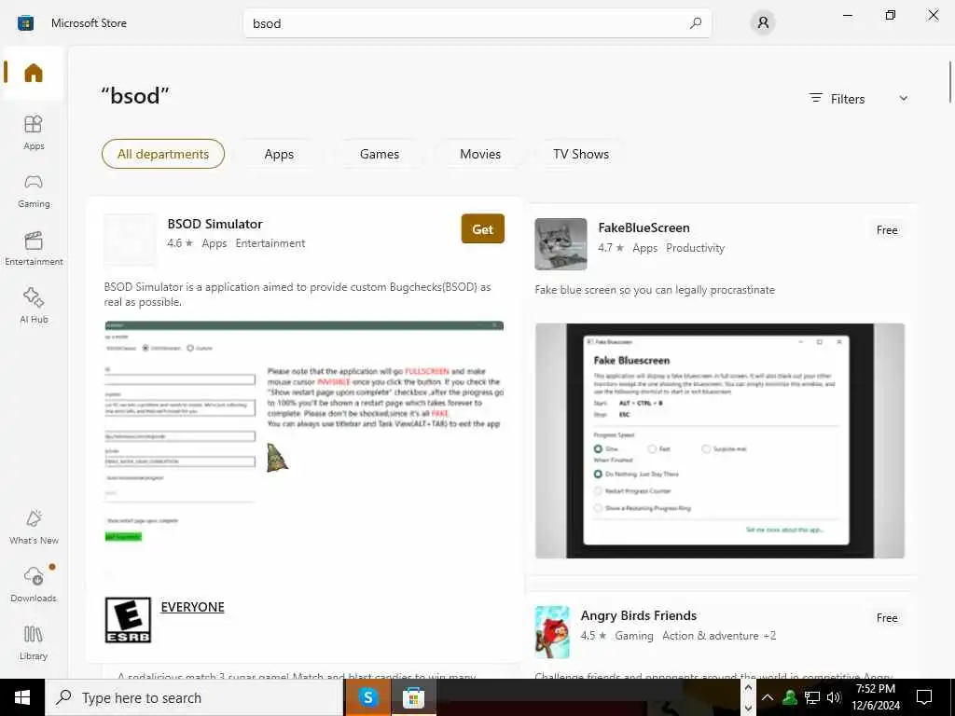
Task: Open Skype from the taskbar
Action: point(367,697)
